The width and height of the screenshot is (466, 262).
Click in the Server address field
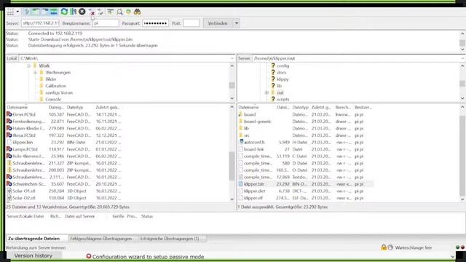pyautogui.click(x=40, y=23)
